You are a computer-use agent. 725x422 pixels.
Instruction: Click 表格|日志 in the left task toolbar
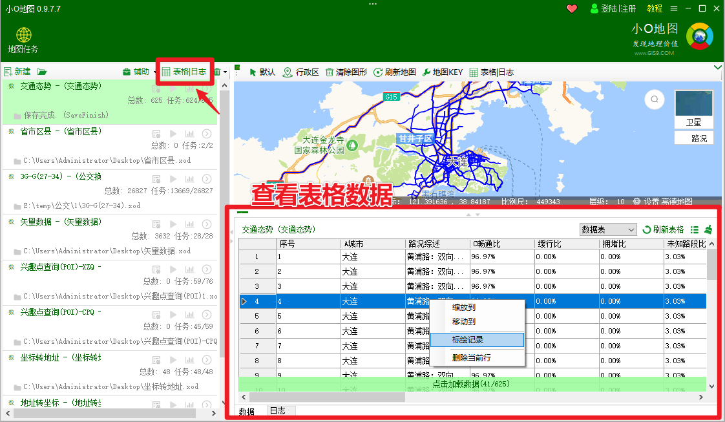(184, 72)
